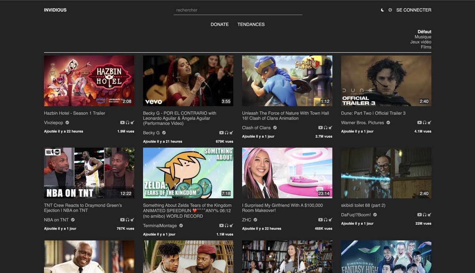Focus the rechercher search field
This screenshot has height=273, width=475.
(238, 10)
